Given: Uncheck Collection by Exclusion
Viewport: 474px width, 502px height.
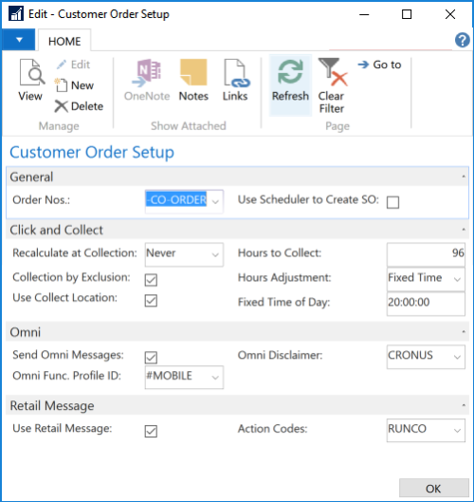Looking at the screenshot, I should (151, 280).
